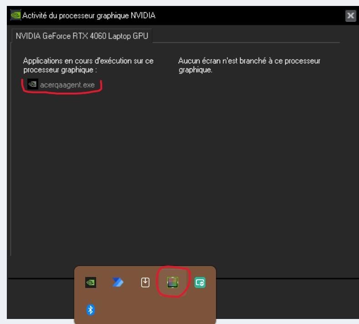Open the Bluetooth tray icon
Viewport: 359px width, 324px height.
91,310
